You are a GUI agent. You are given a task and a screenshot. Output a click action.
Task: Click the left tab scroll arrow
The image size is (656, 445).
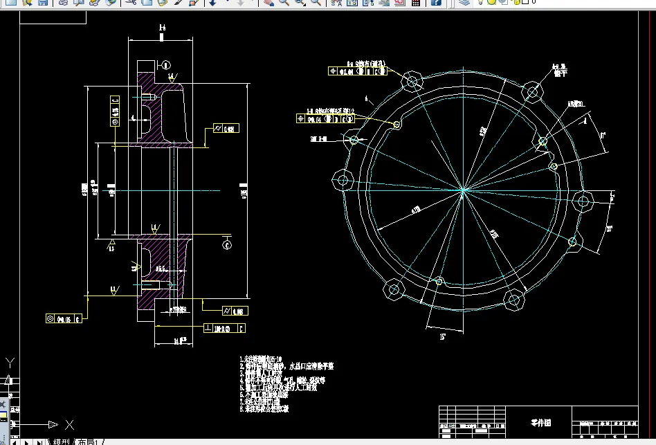point(15,442)
